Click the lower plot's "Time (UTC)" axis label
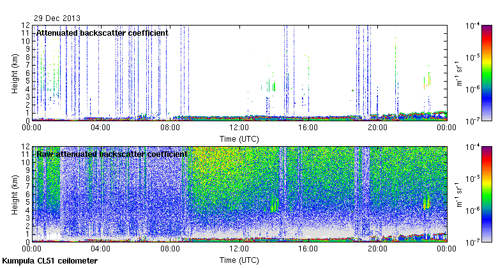The width and height of the screenshot is (498, 268). coord(239,260)
